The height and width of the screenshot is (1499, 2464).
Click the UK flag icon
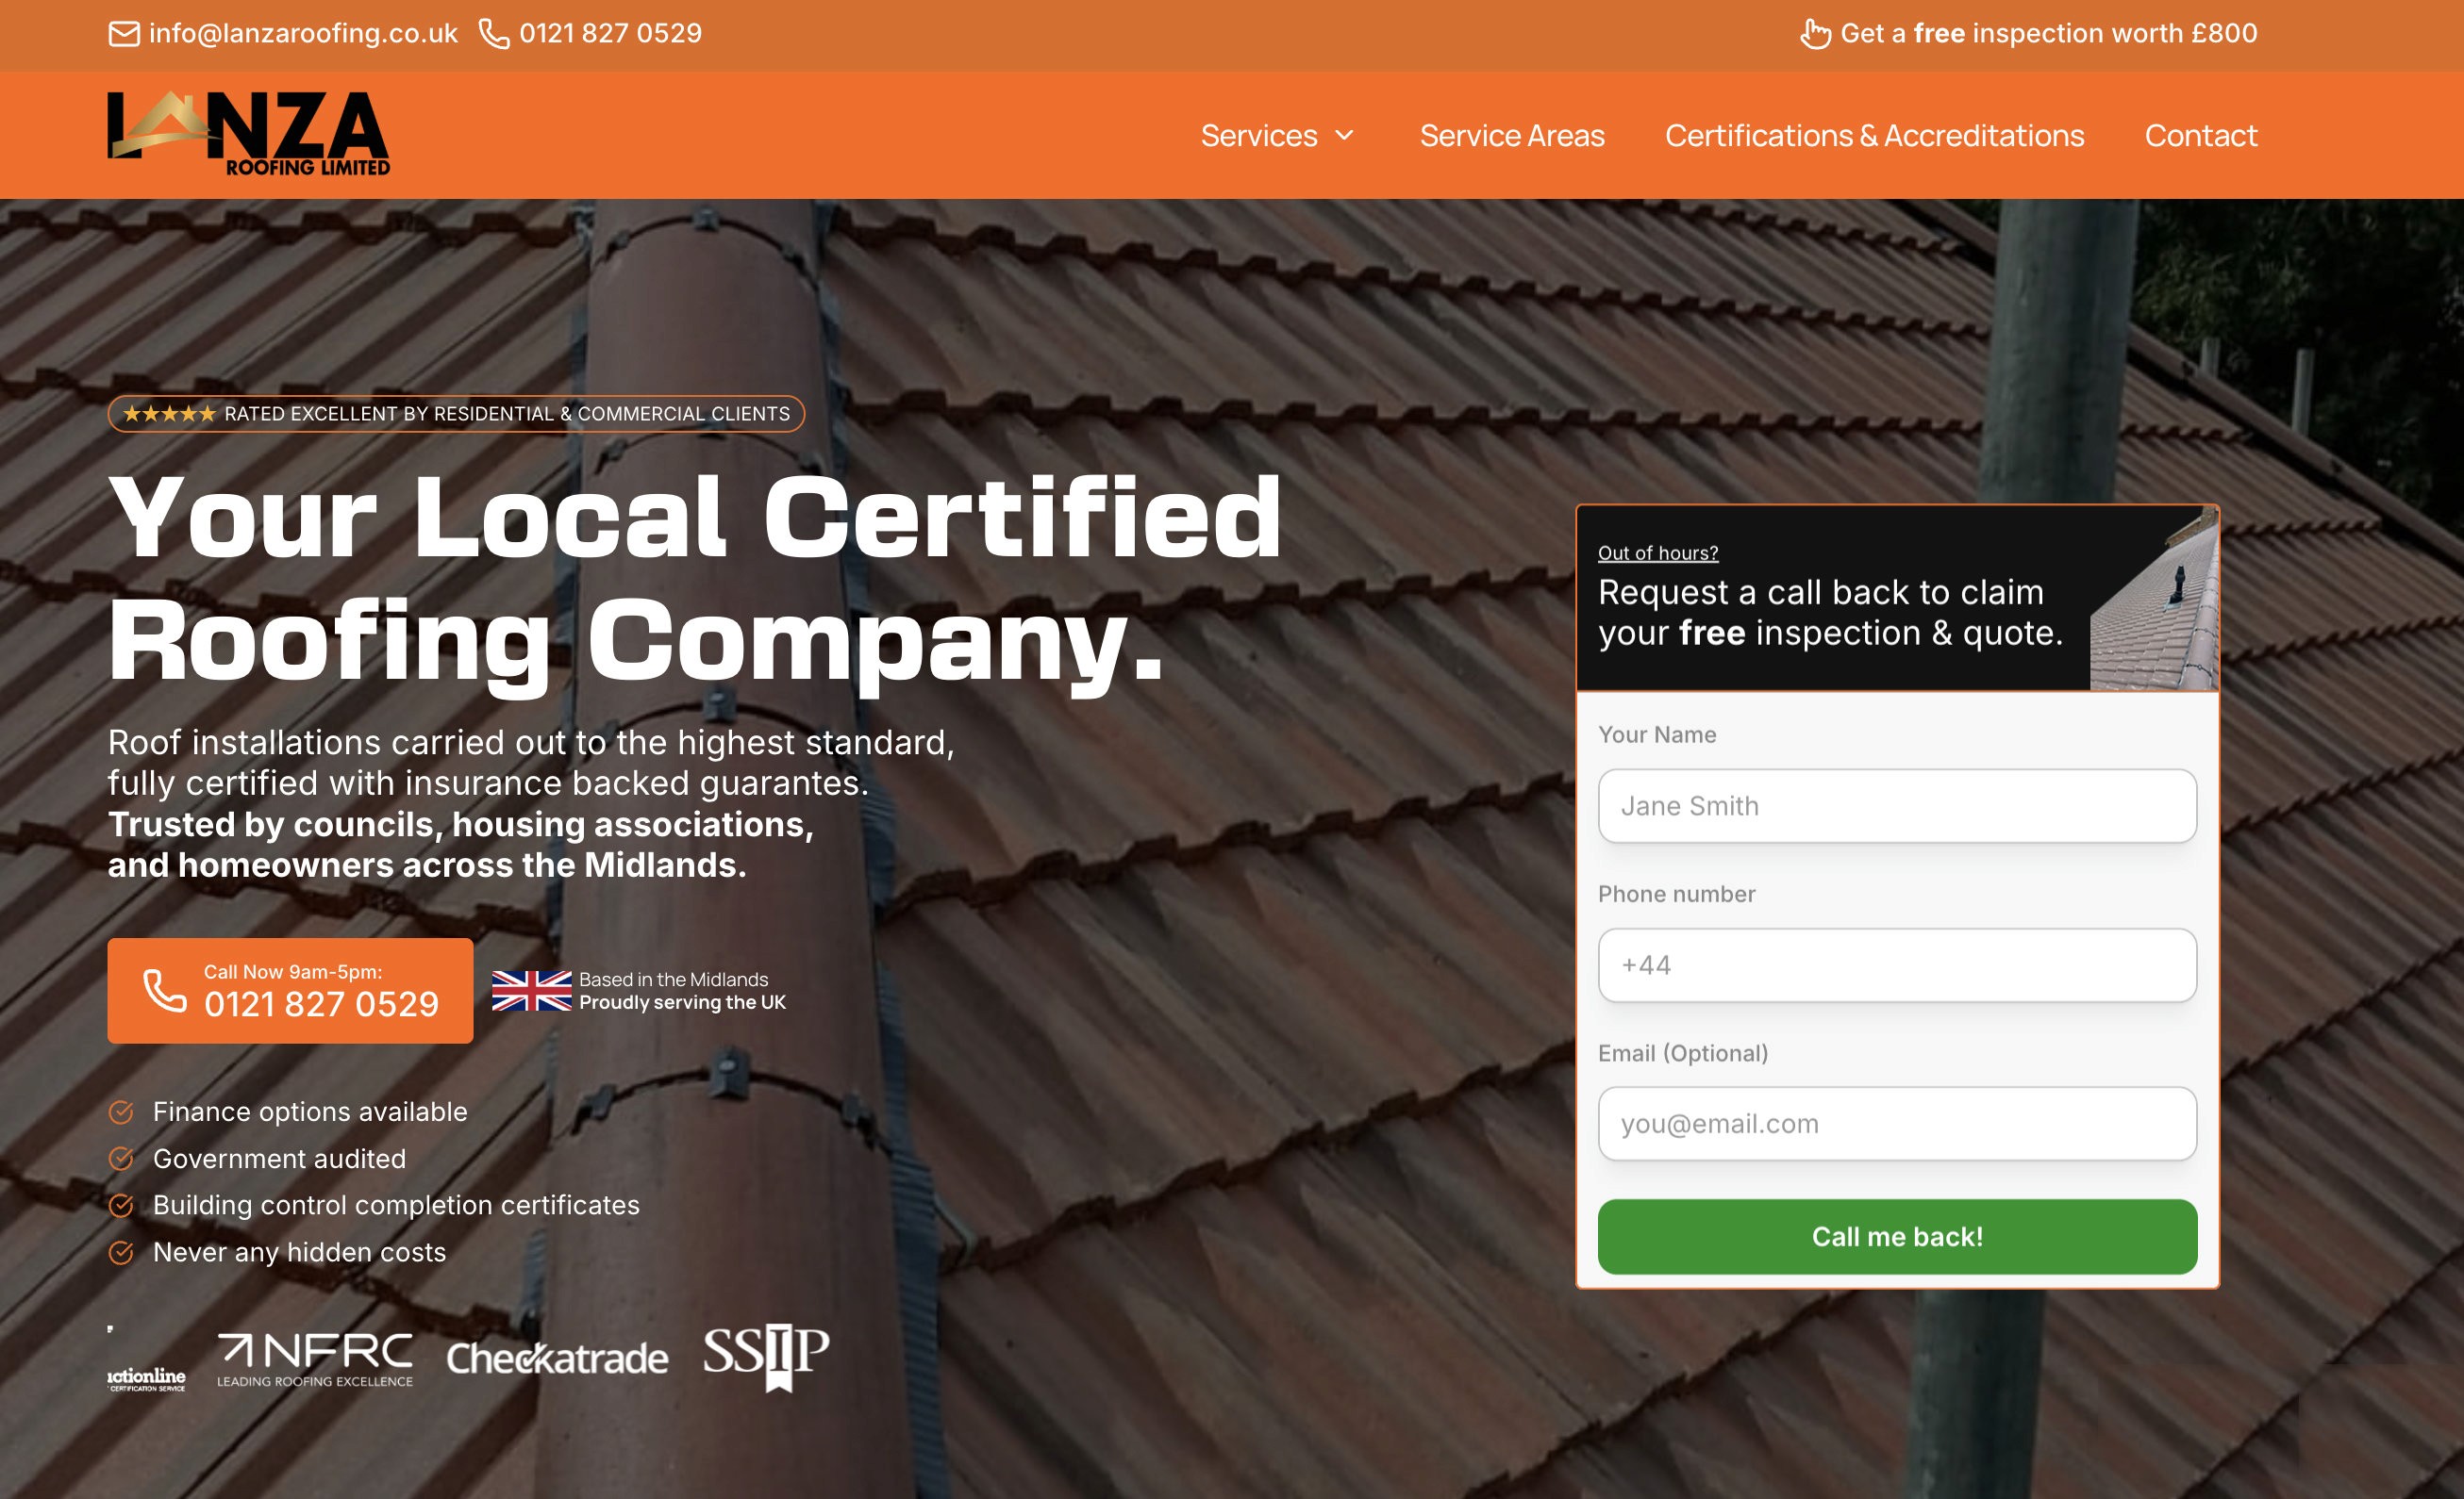(x=530, y=992)
